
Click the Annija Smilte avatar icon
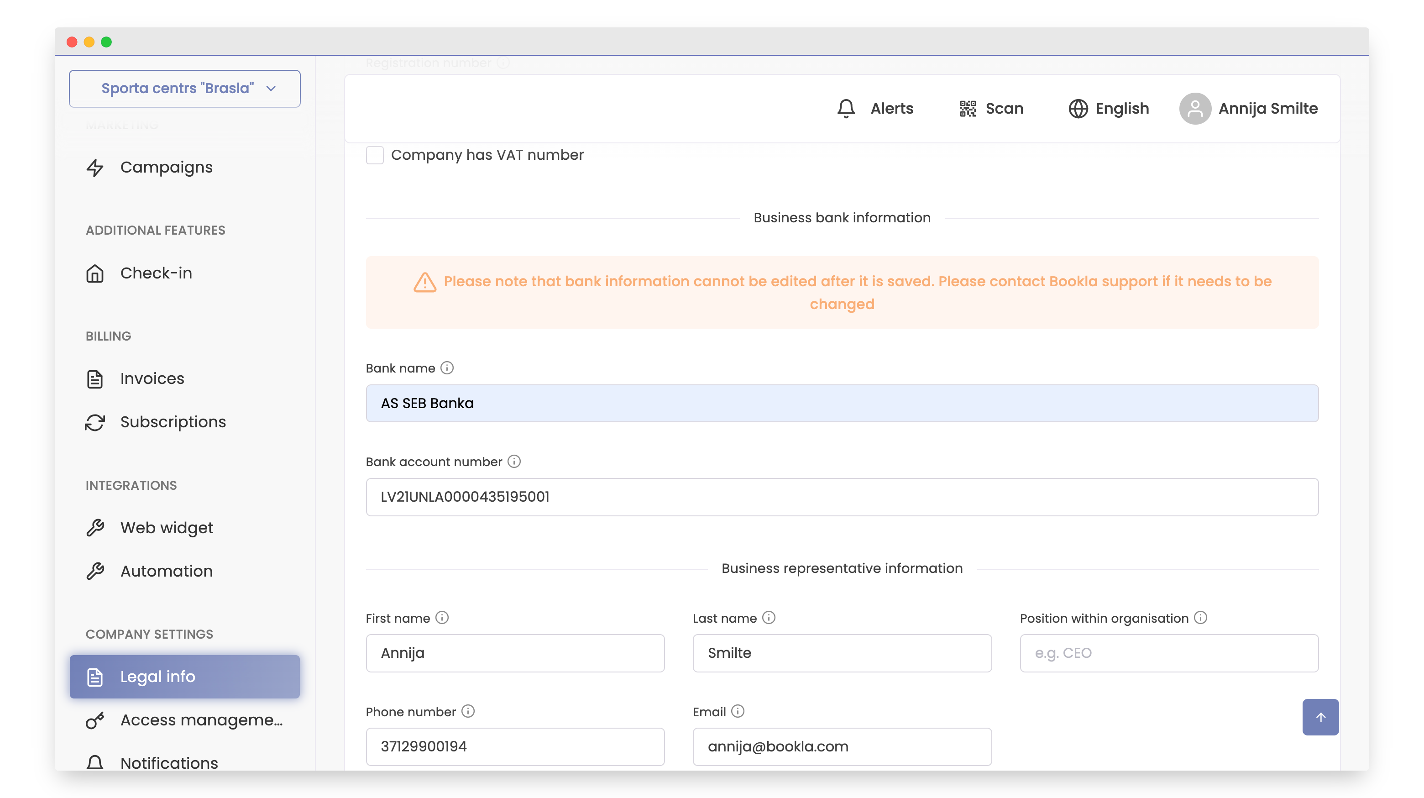pos(1194,108)
